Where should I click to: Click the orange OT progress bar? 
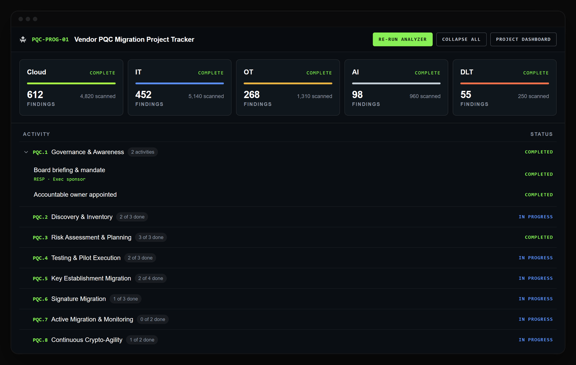288,84
